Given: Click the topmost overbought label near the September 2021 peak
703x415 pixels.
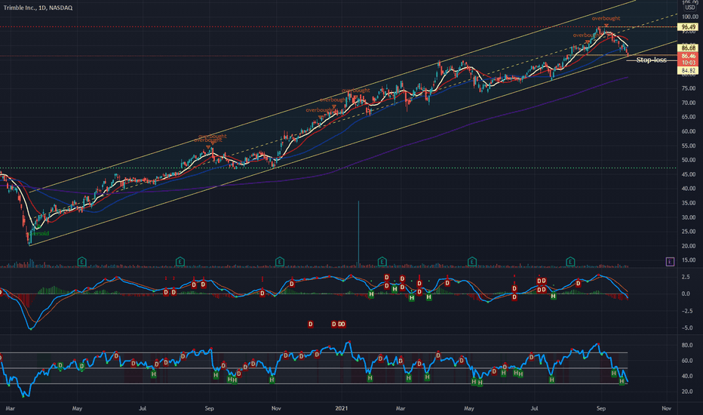Looking at the screenshot, I should [x=606, y=18].
